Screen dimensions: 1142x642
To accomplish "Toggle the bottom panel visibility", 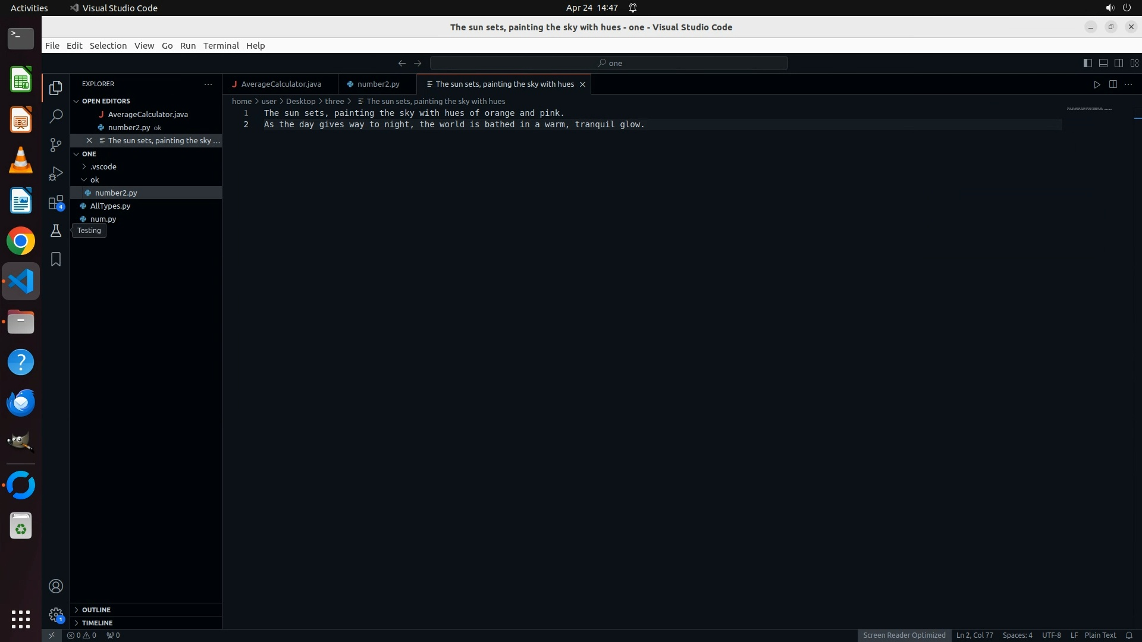I will tap(1103, 63).
